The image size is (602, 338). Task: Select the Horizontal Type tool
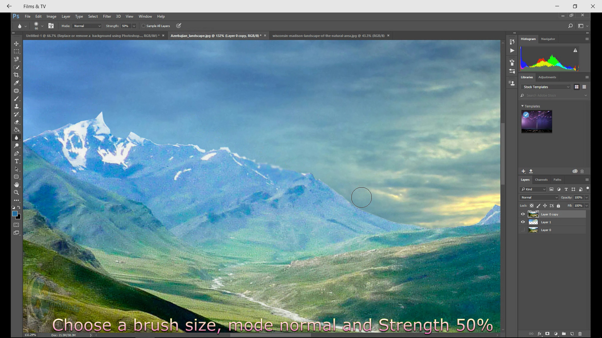[17, 161]
